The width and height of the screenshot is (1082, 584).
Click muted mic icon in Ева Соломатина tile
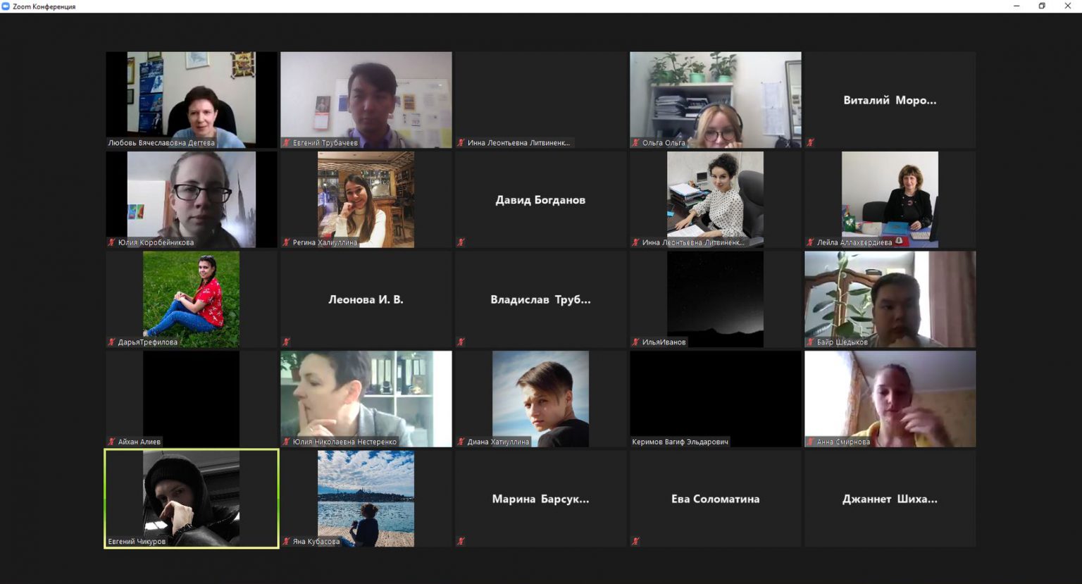click(x=635, y=542)
